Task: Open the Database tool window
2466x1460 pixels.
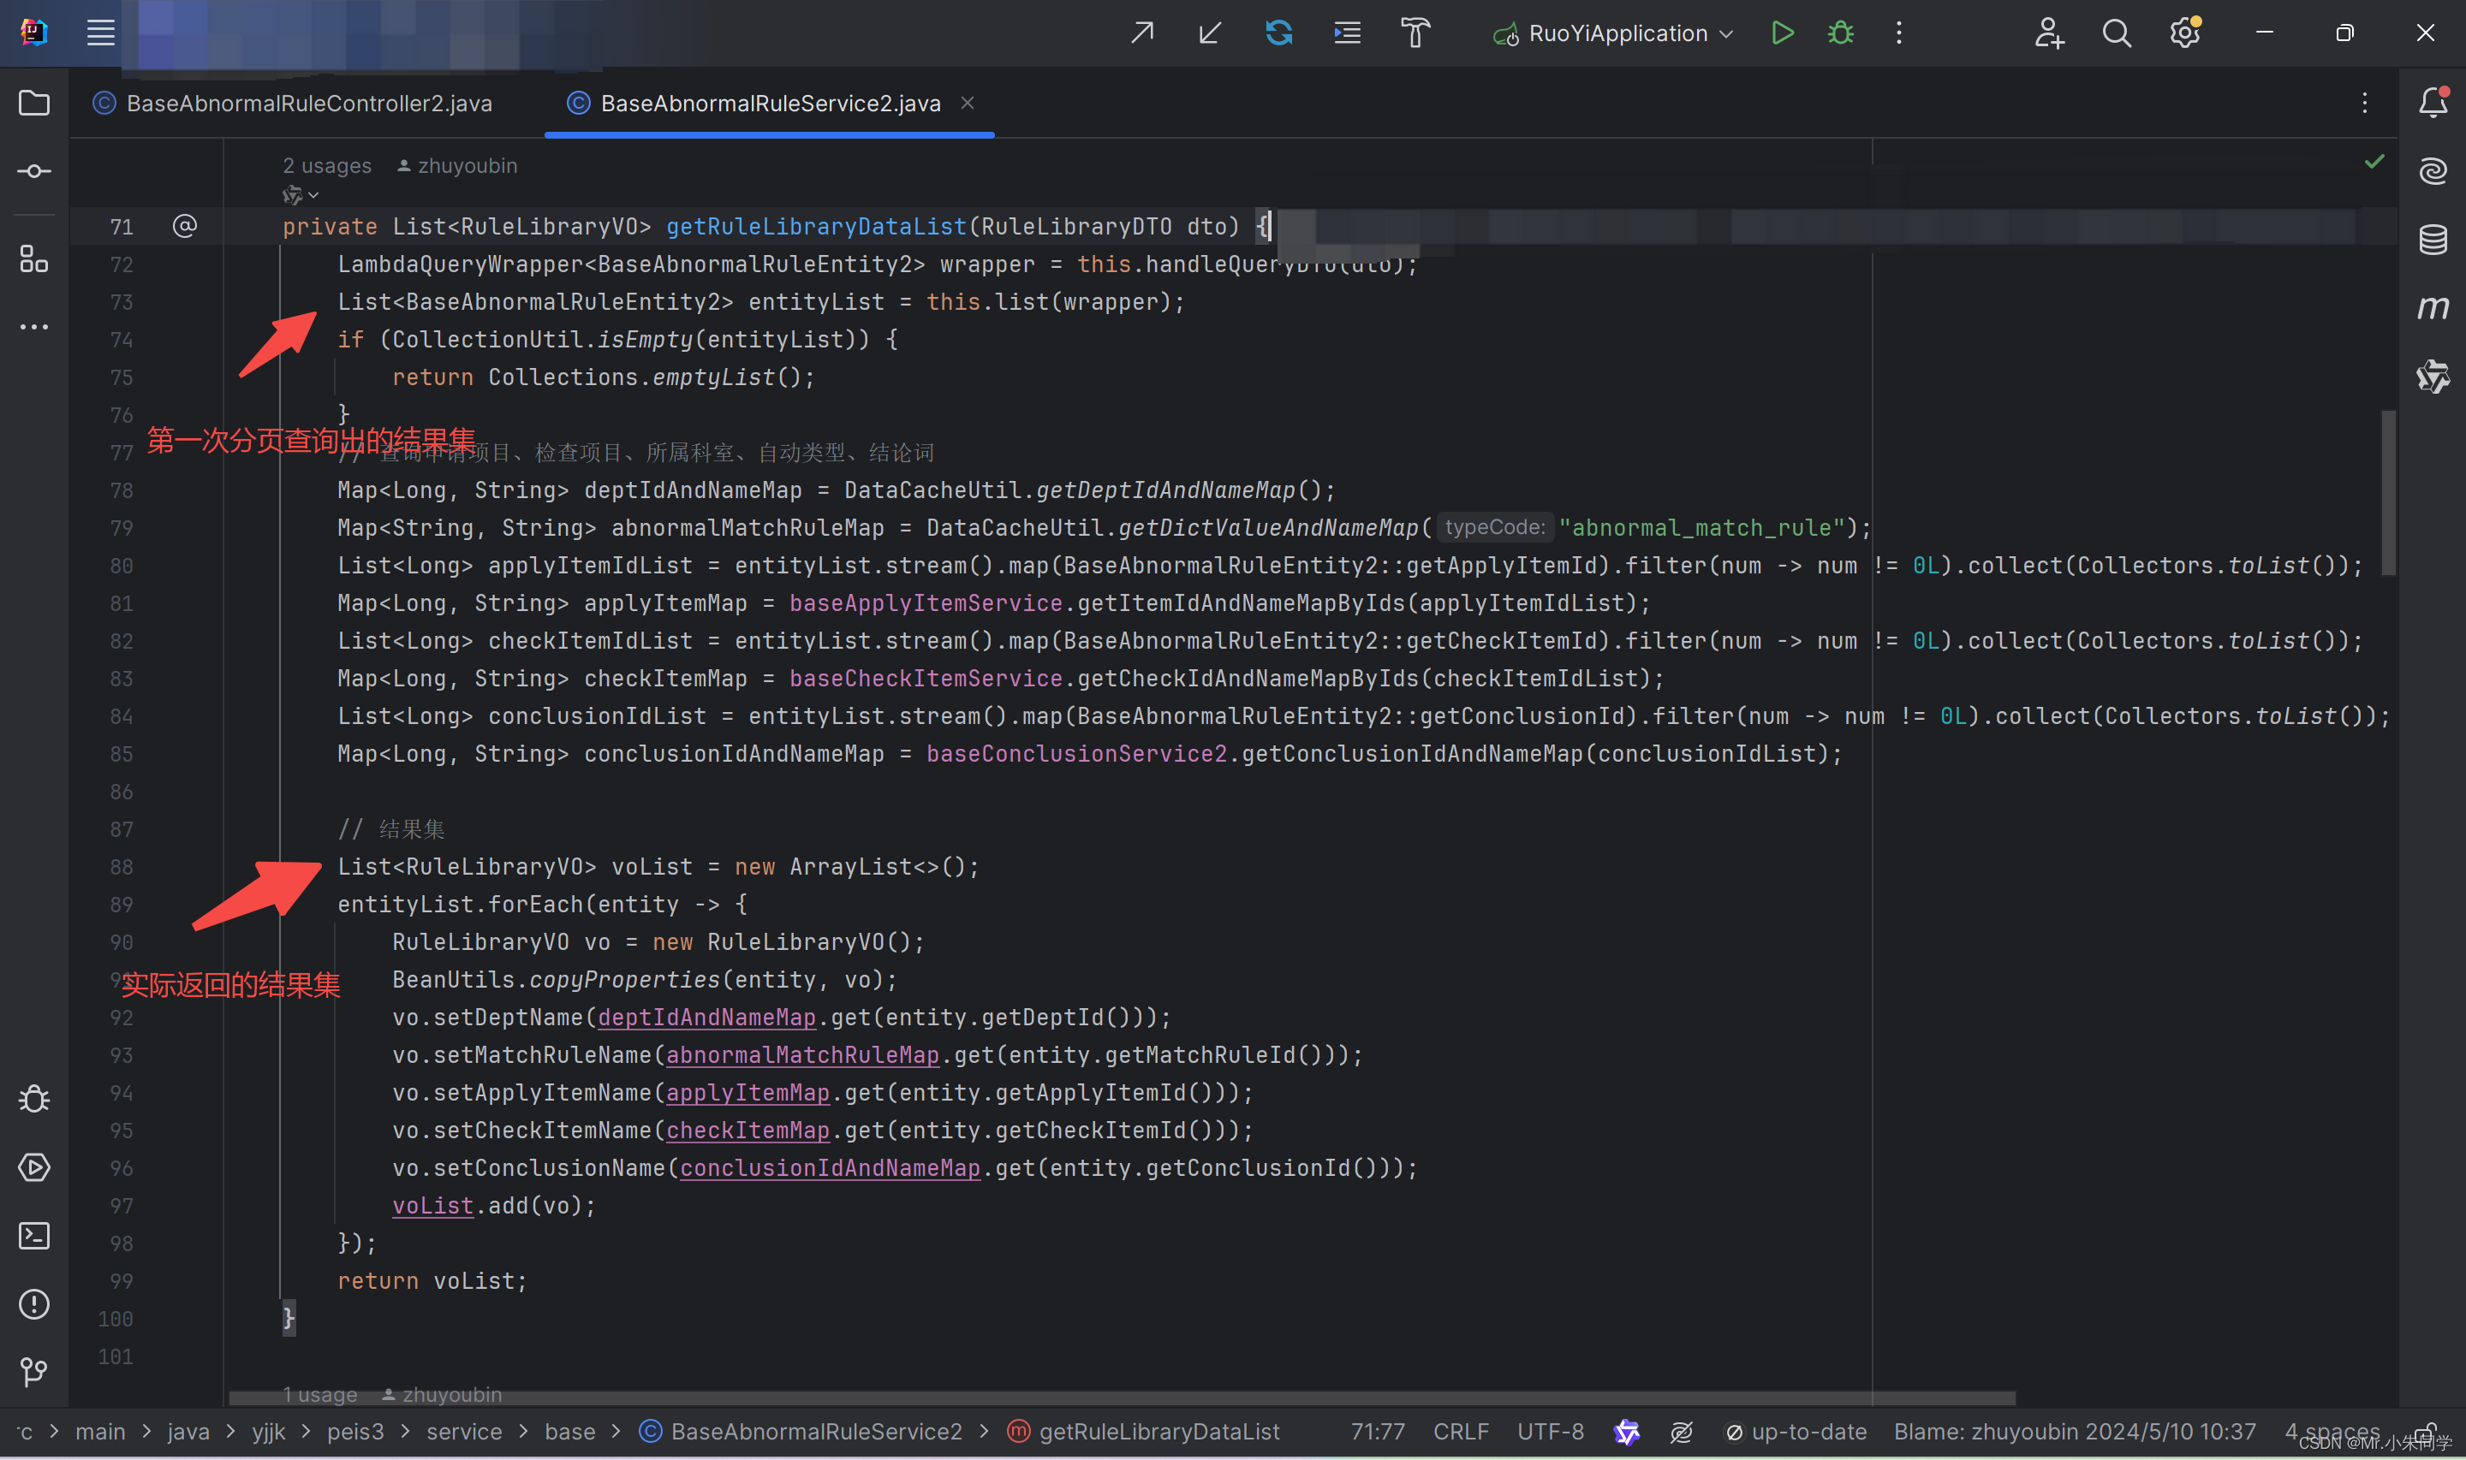Action: [2433, 239]
